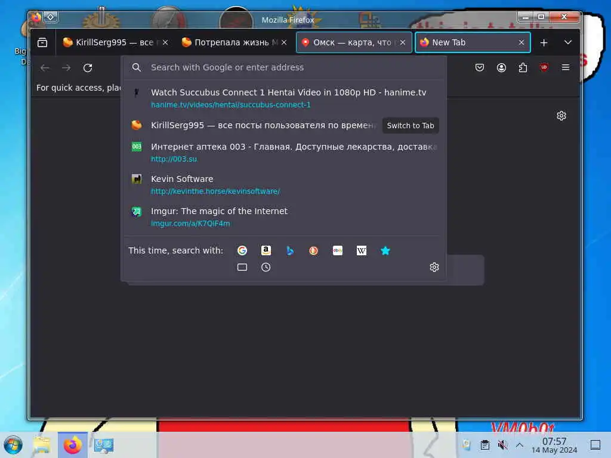This screenshot has width=611, height=458.
Task: Search this time in History clock
Action: click(x=266, y=267)
